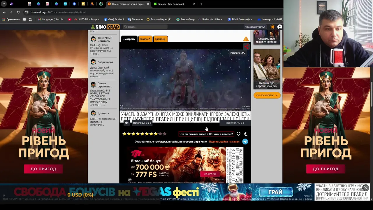Click the МАКС commenter name

97,91
